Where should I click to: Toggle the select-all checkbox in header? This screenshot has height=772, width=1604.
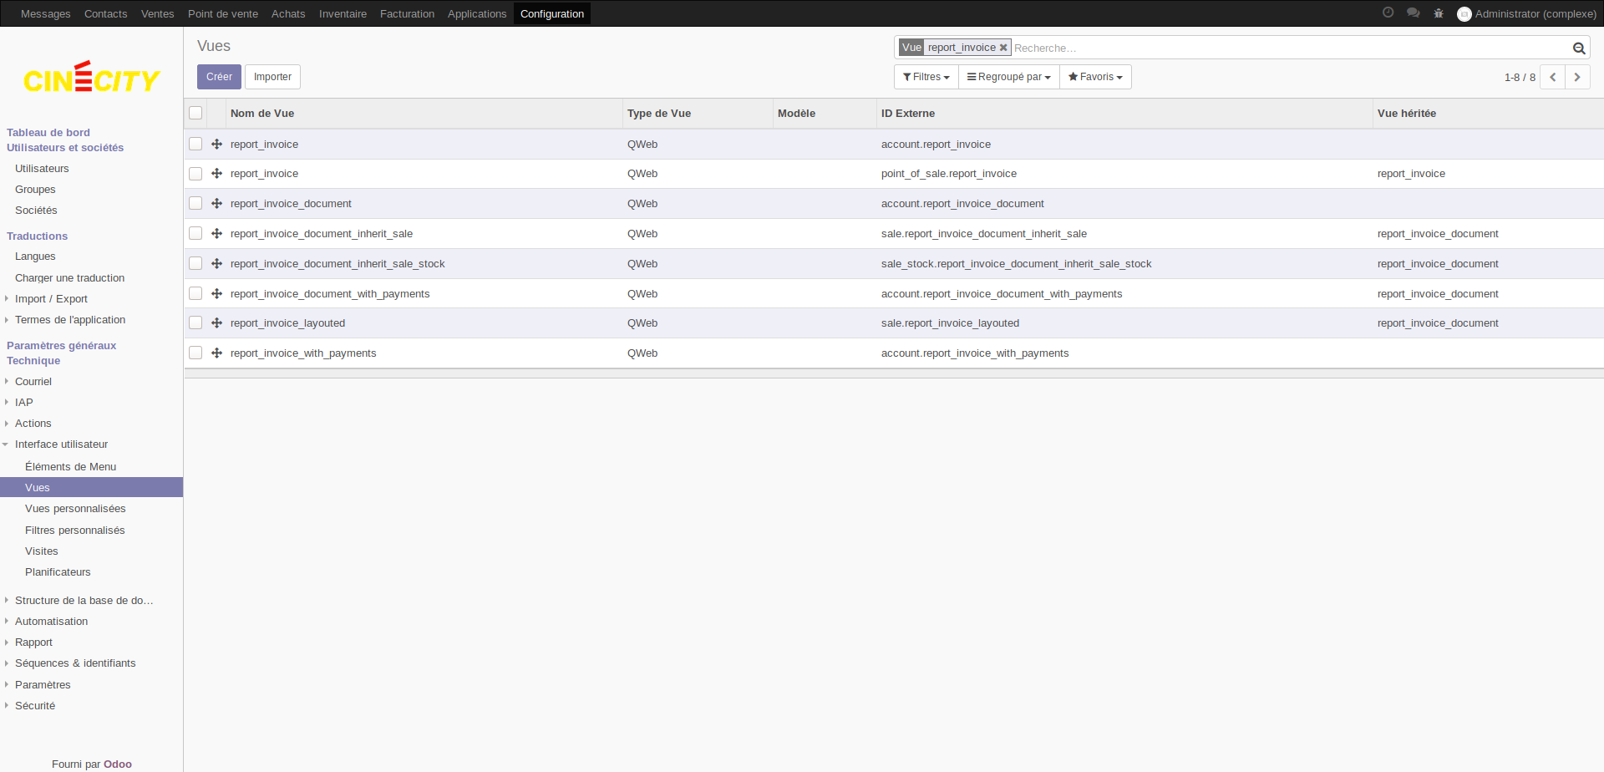(195, 113)
